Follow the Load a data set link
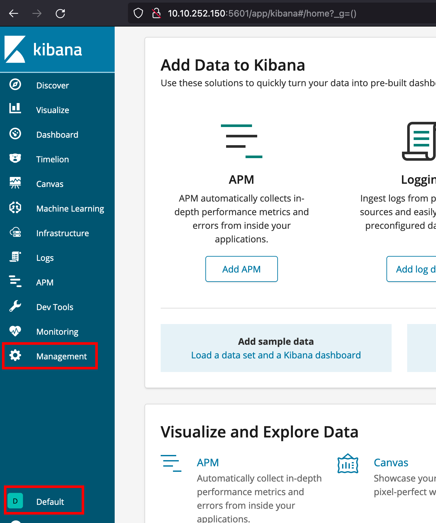The height and width of the screenshot is (523, 436). tap(276, 355)
